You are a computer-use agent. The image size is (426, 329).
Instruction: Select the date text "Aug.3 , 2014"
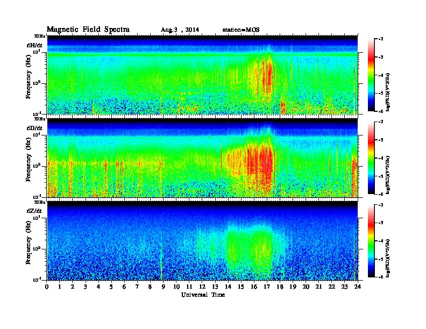pos(180,30)
